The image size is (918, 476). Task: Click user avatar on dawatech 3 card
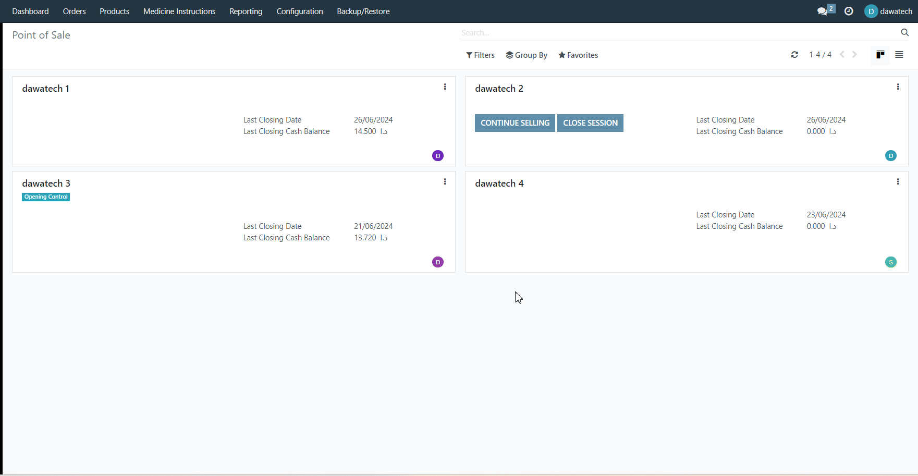coord(438,262)
